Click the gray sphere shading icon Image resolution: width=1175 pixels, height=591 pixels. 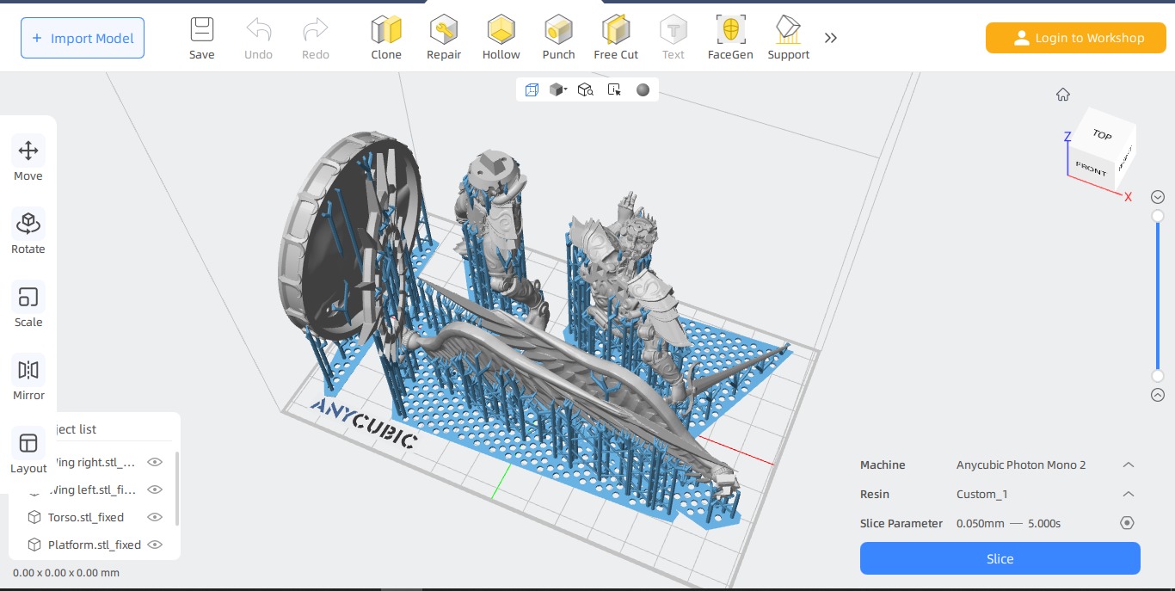(x=643, y=89)
